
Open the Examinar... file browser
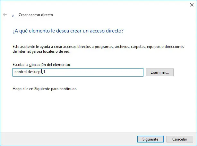(x=159, y=72)
